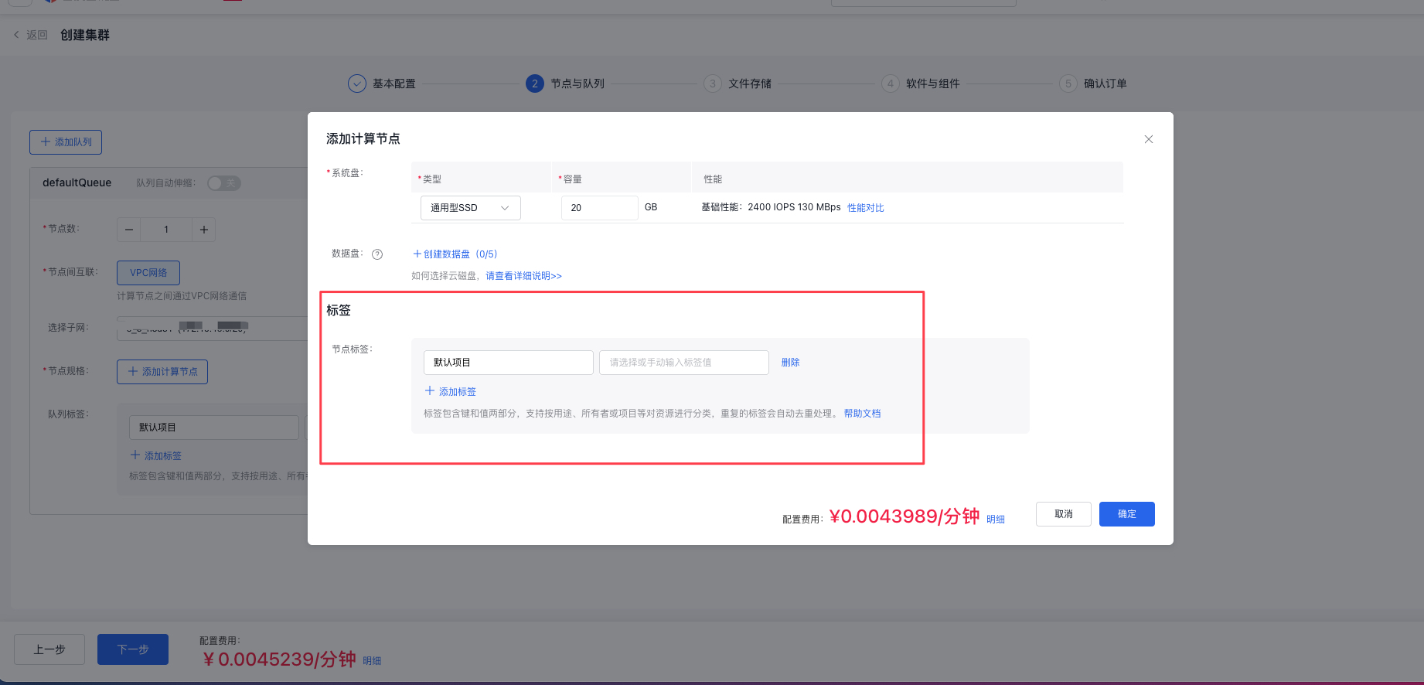1424x685 pixels.
Task: Click the node count value field
Action: (166, 230)
